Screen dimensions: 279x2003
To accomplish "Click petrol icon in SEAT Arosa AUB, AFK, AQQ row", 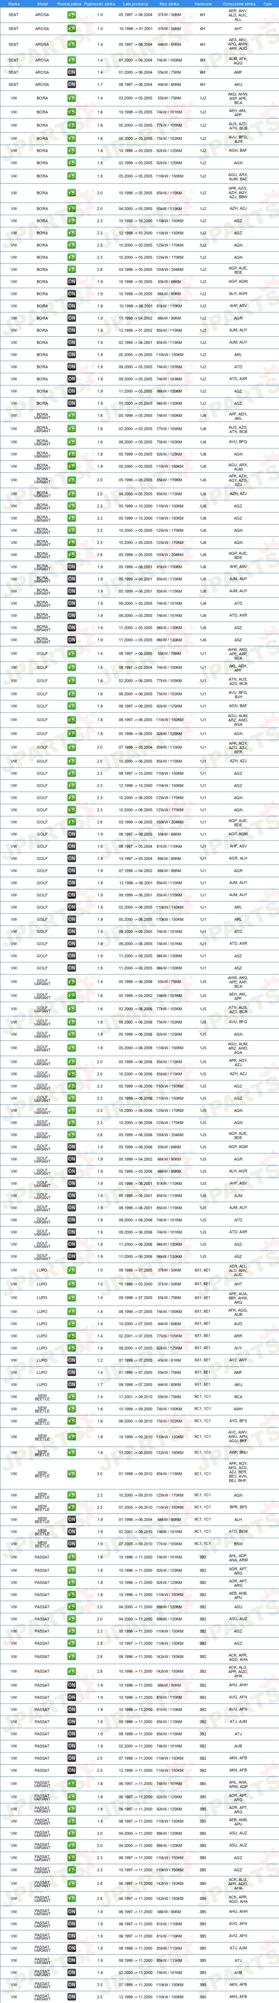I will pyautogui.click(x=71, y=60).
